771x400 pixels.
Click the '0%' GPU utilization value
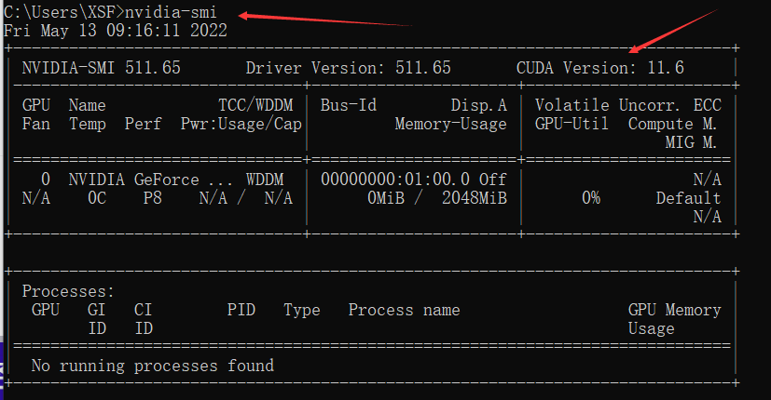pos(591,198)
